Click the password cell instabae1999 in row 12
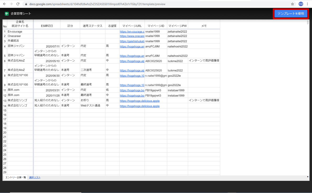This screenshot has width=312, height=193. point(178,95)
